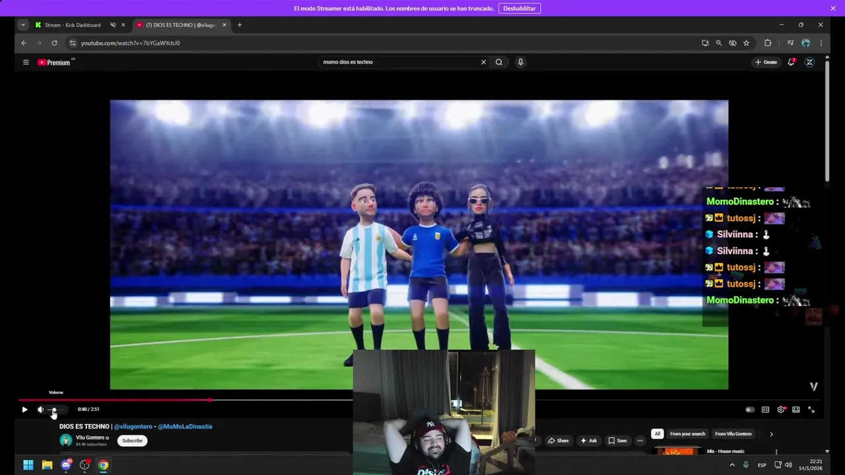Share the video

click(x=558, y=441)
